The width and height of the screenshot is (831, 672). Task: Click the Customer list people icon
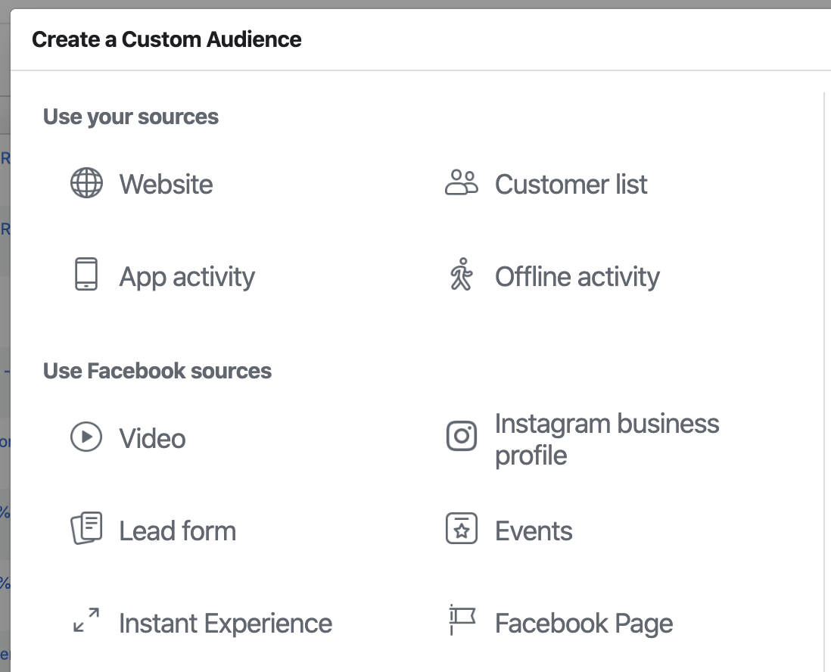pyautogui.click(x=461, y=183)
